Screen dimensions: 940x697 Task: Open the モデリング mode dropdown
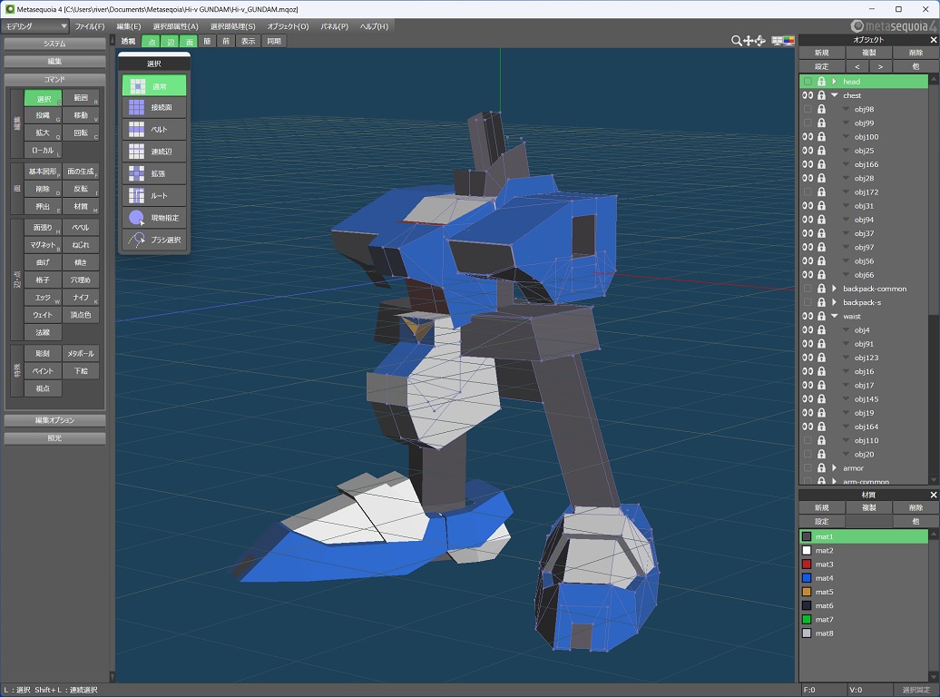(35, 26)
